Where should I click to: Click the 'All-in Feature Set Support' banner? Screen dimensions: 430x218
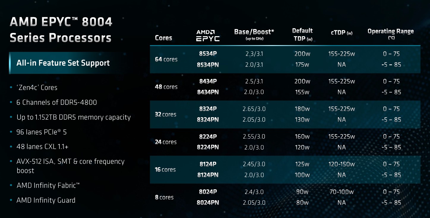tap(63, 63)
